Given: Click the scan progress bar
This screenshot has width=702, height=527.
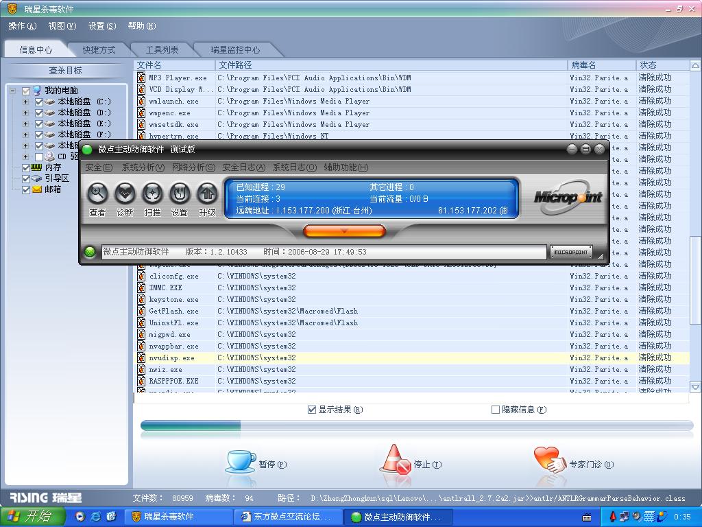Looking at the screenshot, I should point(417,425).
